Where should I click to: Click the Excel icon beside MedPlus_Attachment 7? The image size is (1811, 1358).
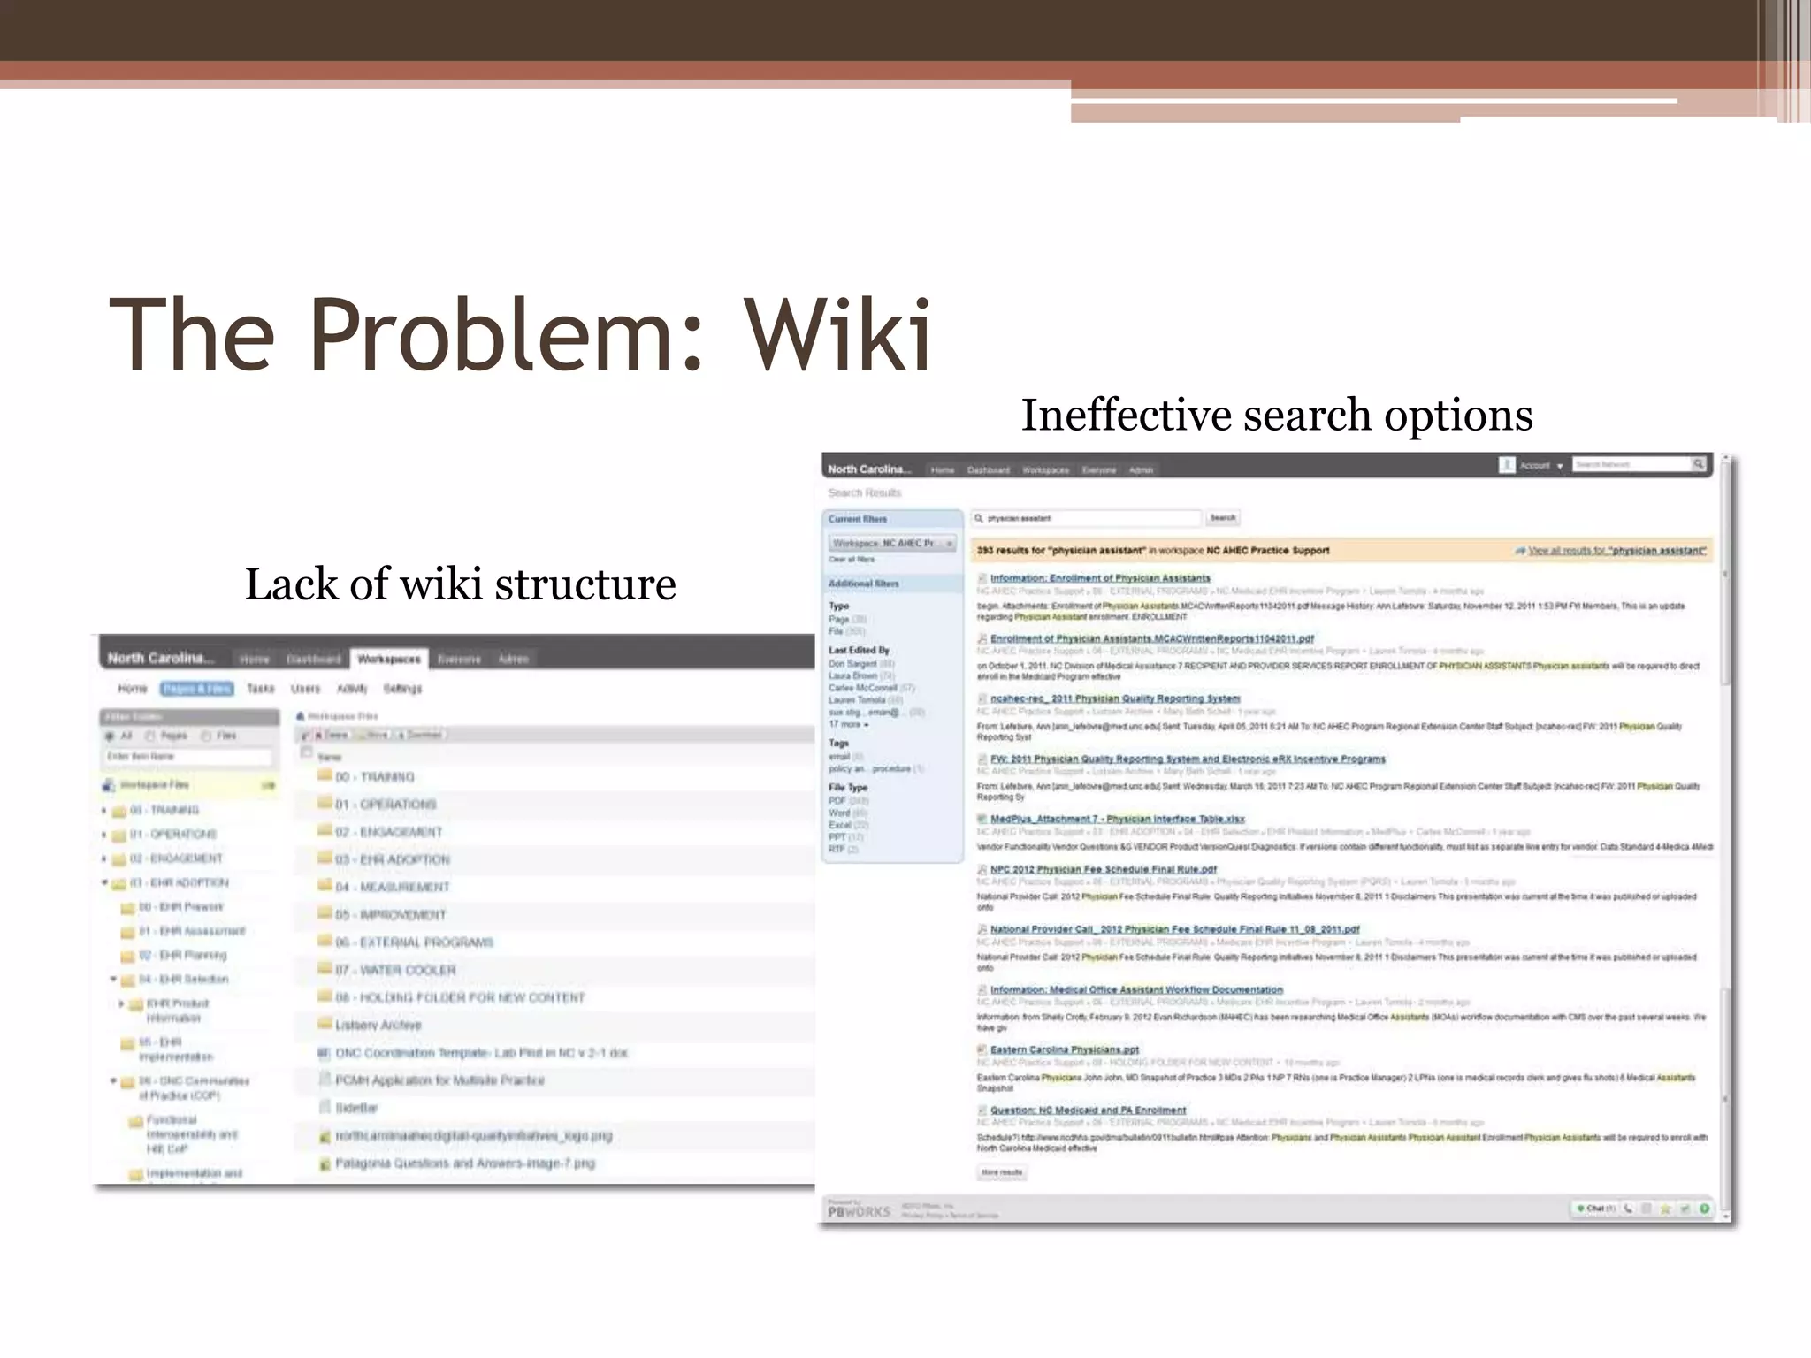coord(982,819)
